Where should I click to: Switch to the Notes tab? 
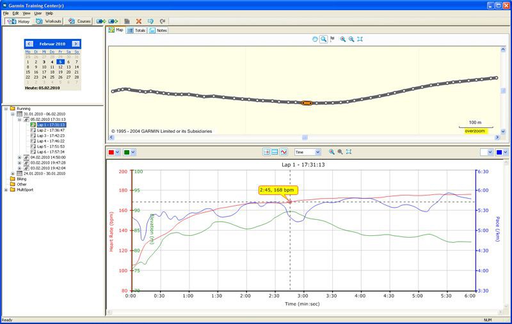pos(158,30)
